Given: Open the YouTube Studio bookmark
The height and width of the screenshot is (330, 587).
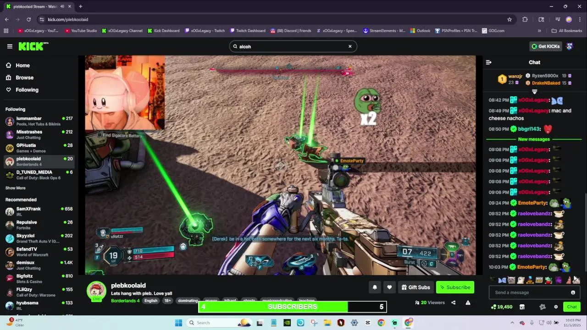Looking at the screenshot, I should (81, 31).
